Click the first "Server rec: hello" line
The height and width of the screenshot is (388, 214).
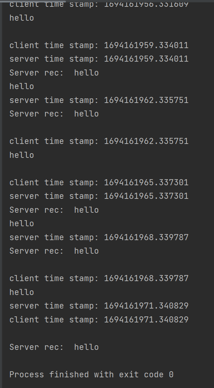click(x=54, y=73)
